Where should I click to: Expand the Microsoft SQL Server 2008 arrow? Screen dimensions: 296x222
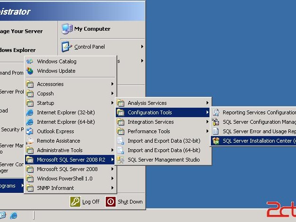[x=113, y=169]
